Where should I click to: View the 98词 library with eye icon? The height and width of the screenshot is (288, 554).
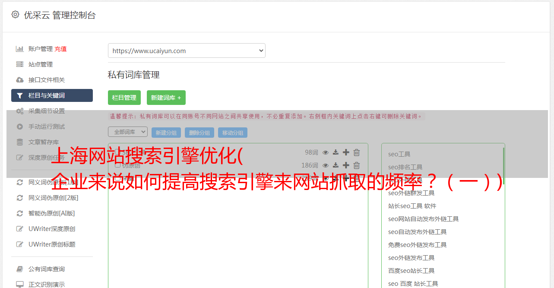(x=326, y=152)
